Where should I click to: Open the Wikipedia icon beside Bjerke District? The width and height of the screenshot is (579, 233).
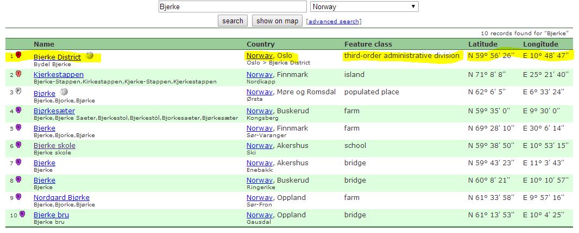click(x=90, y=56)
